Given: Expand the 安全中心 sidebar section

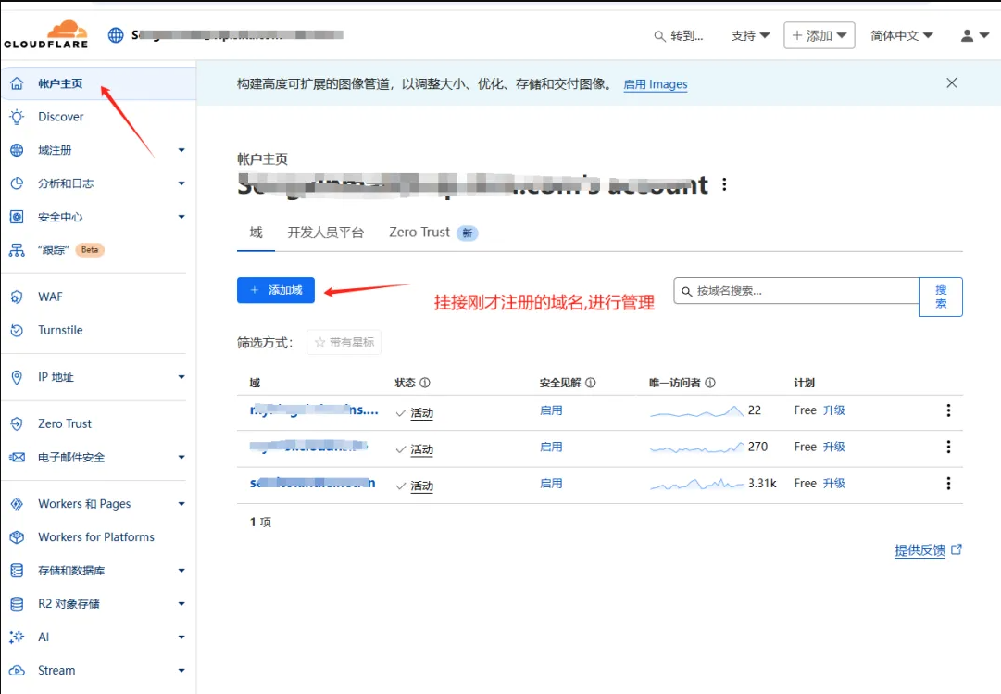Looking at the screenshot, I should pyautogui.click(x=181, y=217).
